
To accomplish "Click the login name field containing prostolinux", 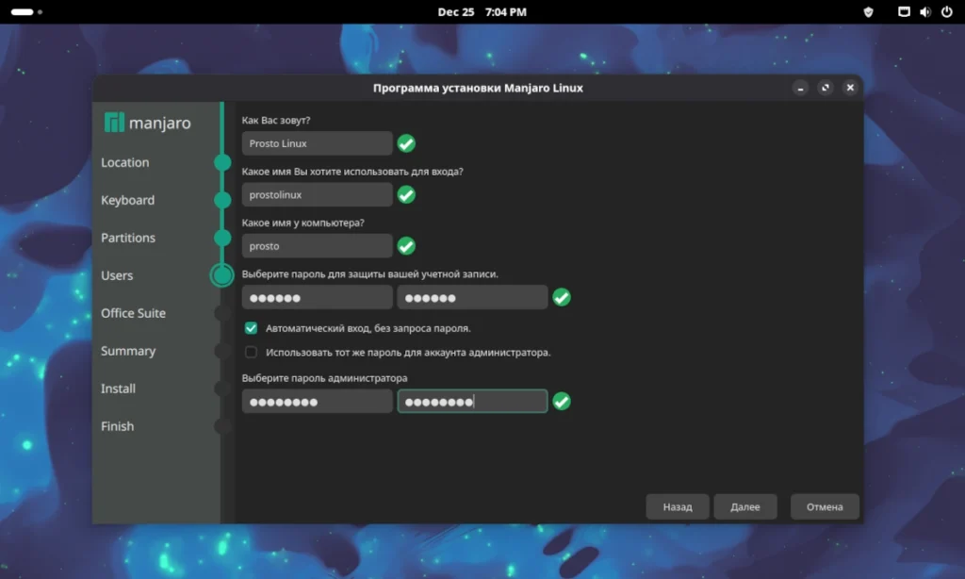I will (317, 194).
